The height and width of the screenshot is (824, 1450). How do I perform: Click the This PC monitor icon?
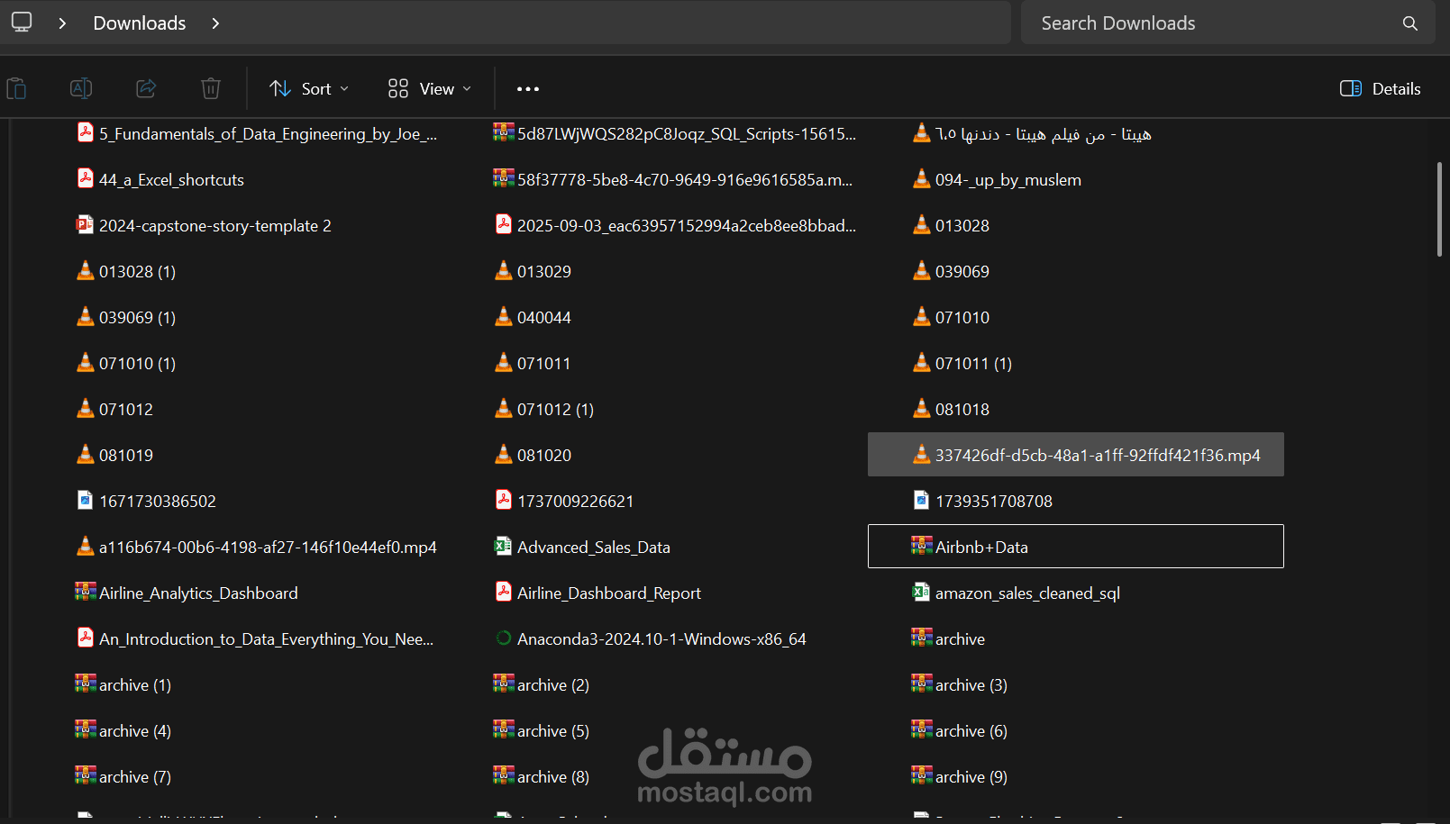(x=22, y=23)
